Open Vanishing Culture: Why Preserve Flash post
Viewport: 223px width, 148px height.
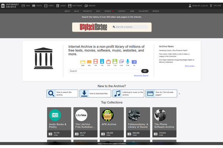click(173, 50)
